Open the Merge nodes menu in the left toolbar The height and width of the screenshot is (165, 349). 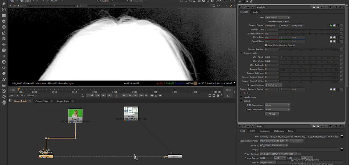point(4,39)
